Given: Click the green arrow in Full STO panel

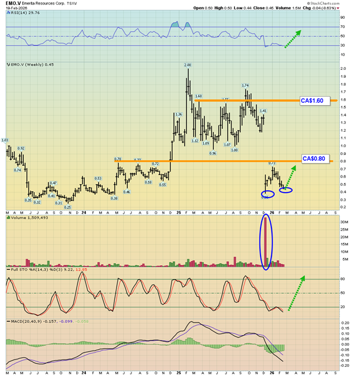Looking at the screenshot, I should 296,293.
